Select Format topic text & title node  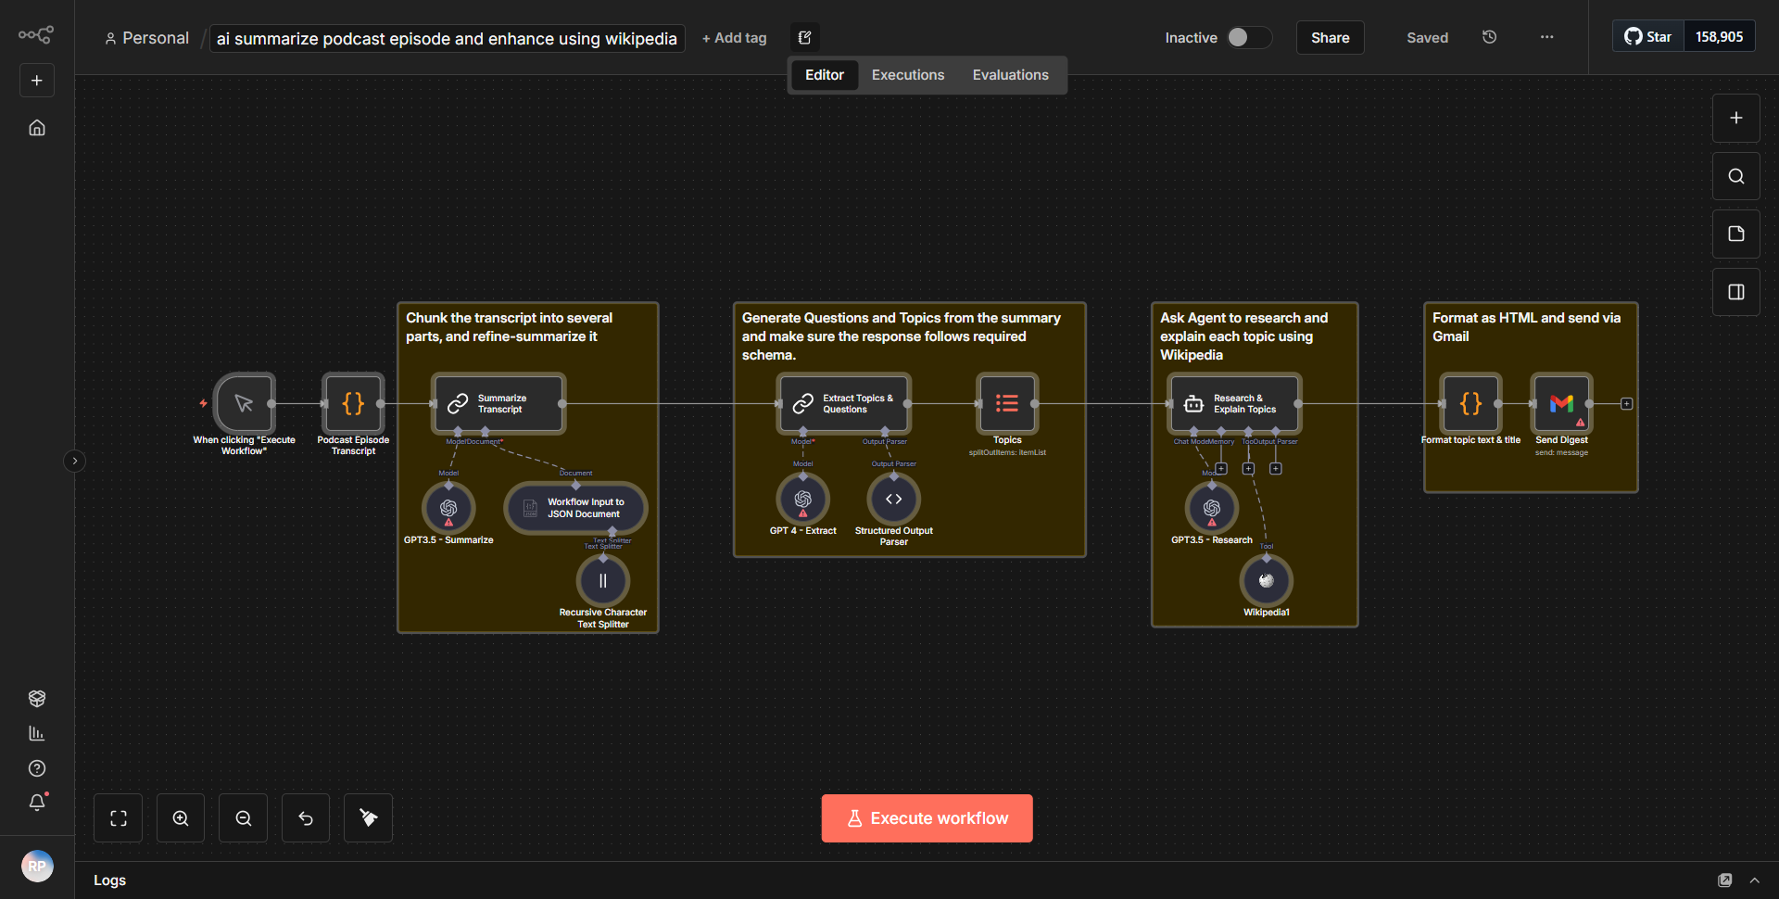pyautogui.click(x=1470, y=403)
